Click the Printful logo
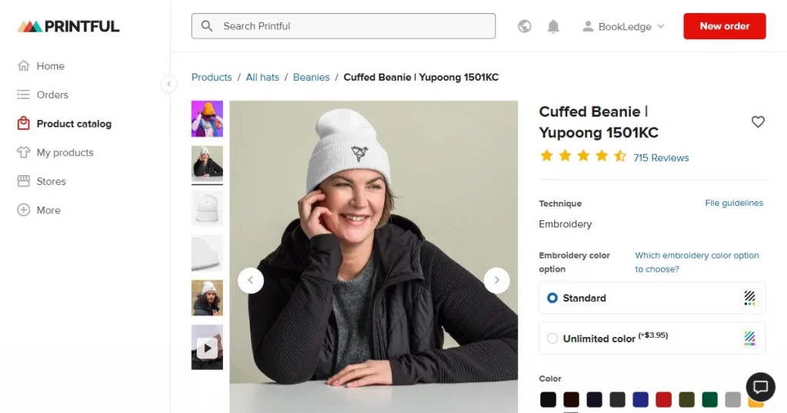Viewport: 787px width, 413px height. pyautogui.click(x=68, y=26)
